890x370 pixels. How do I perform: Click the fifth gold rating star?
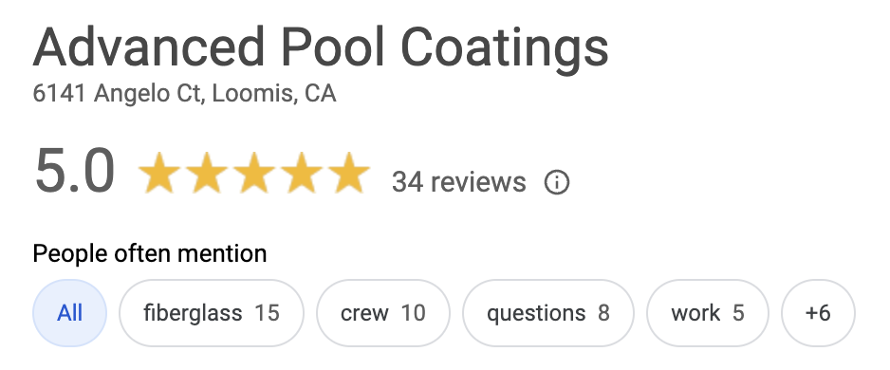click(348, 173)
